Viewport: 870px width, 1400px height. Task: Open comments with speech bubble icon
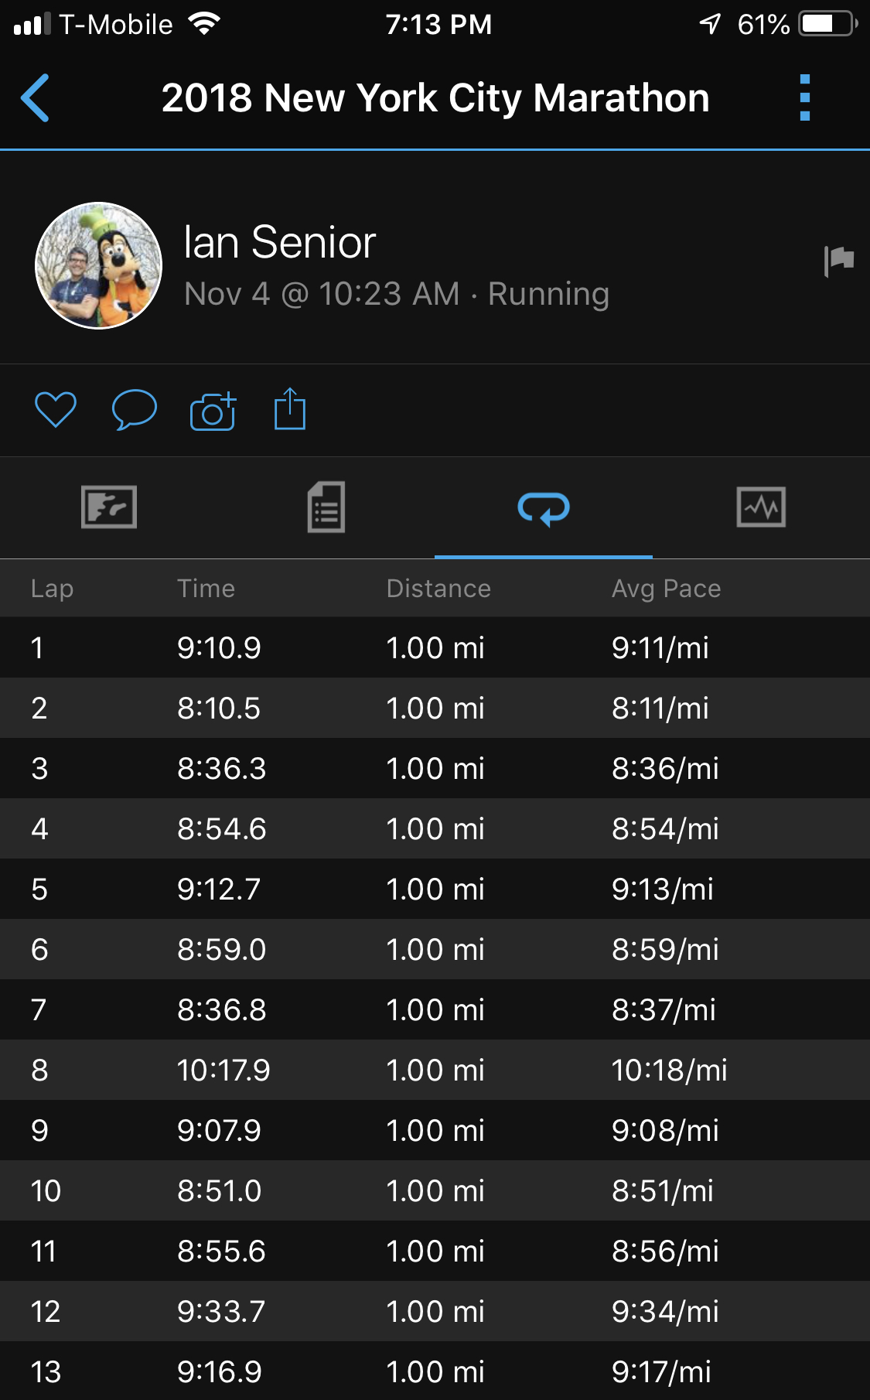pos(135,410)
